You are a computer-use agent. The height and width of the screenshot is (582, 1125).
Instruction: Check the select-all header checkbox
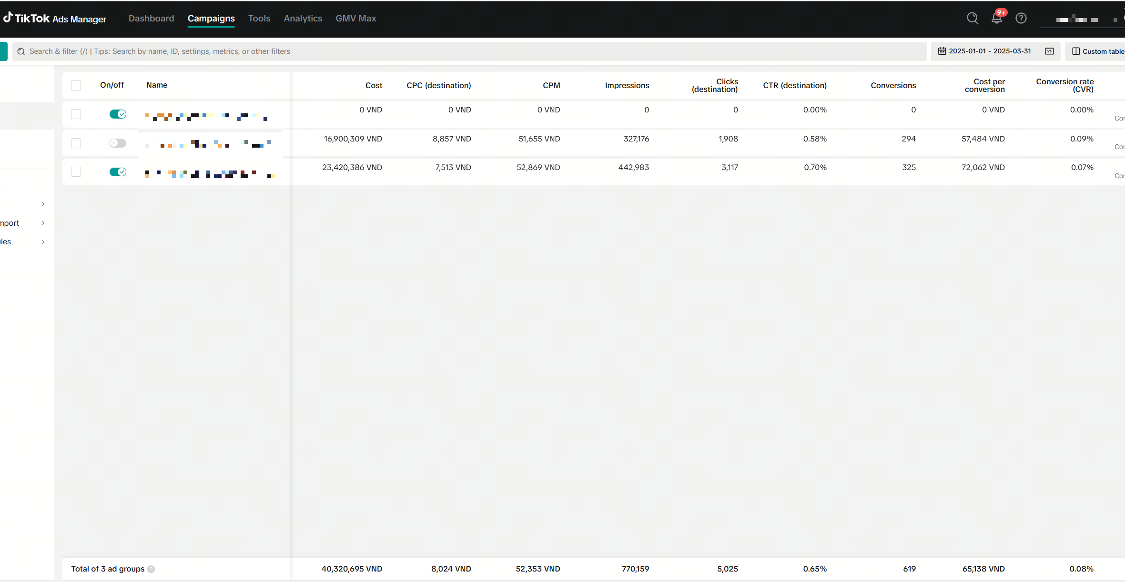76,85
